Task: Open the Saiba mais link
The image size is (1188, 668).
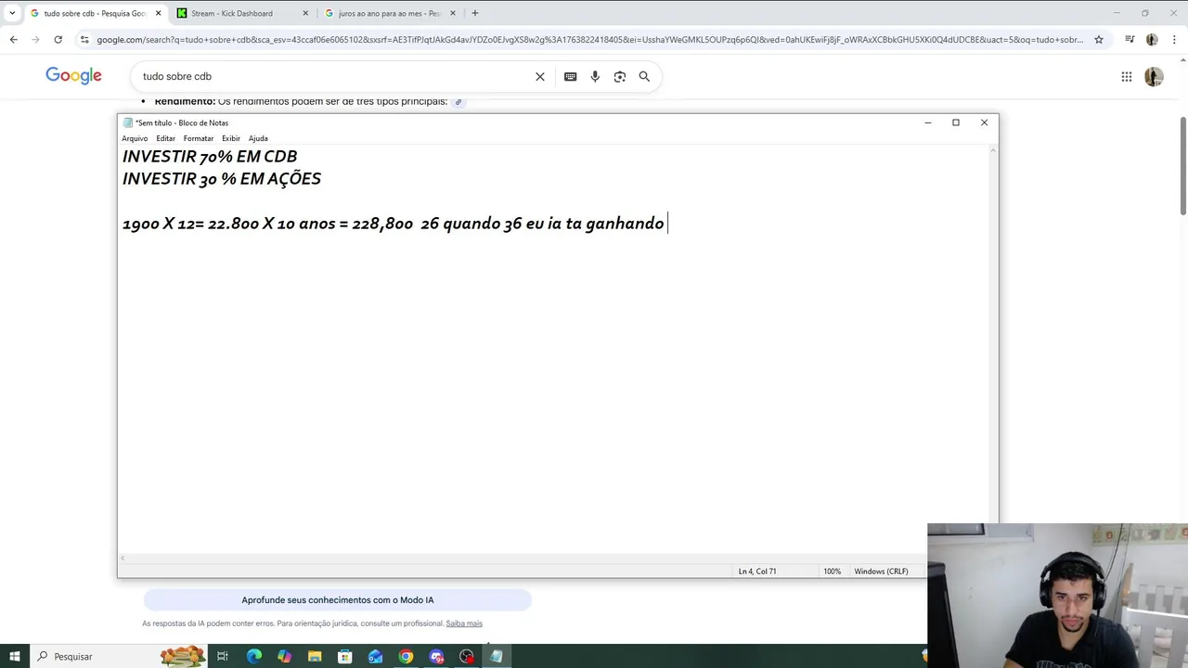Action: [464, 623]
